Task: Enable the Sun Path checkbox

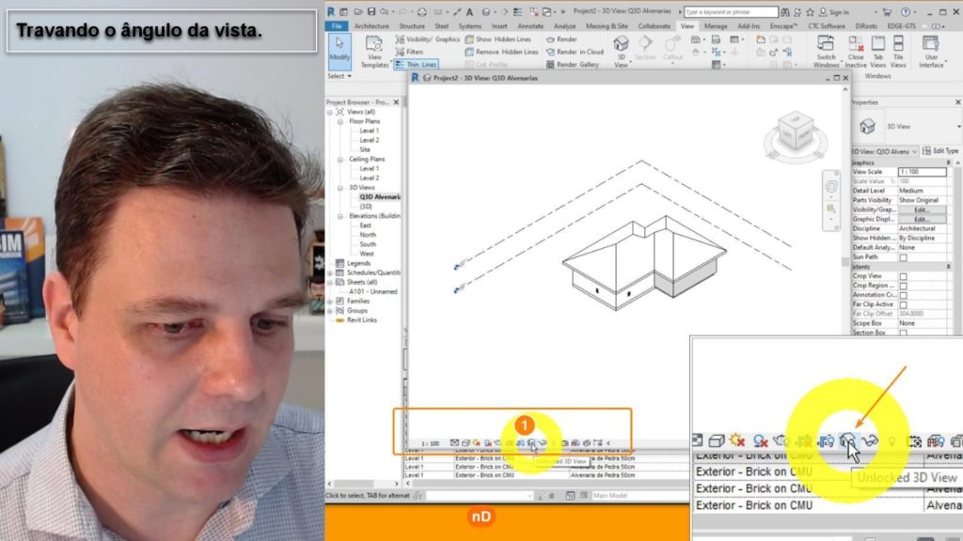Action: coord(904,257)
